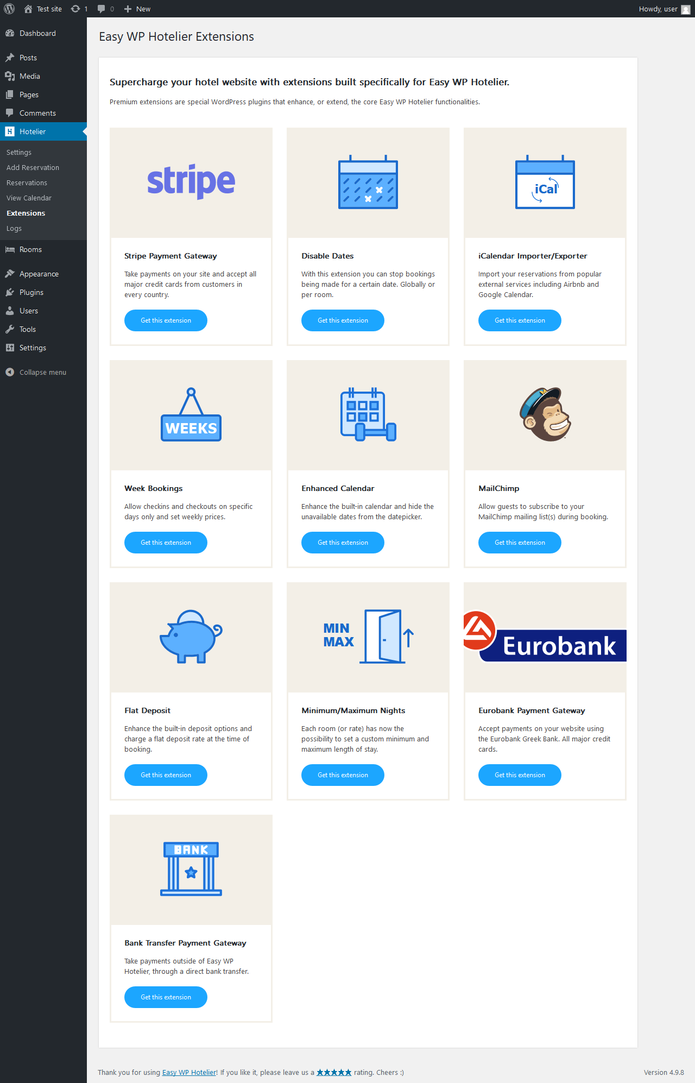The width and height of the screenshot is (695, 1083).
Task: Get the Minimum/Maximum Nights extension
Action: (343, 775)
